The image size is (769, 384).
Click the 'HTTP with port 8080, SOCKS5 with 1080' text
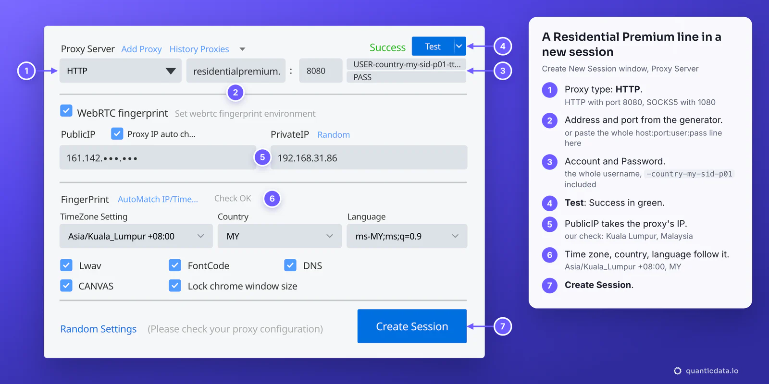pos(640,102)
